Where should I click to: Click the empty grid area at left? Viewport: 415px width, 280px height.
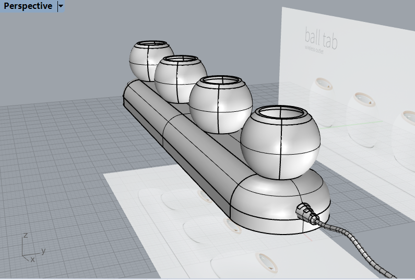52,157
